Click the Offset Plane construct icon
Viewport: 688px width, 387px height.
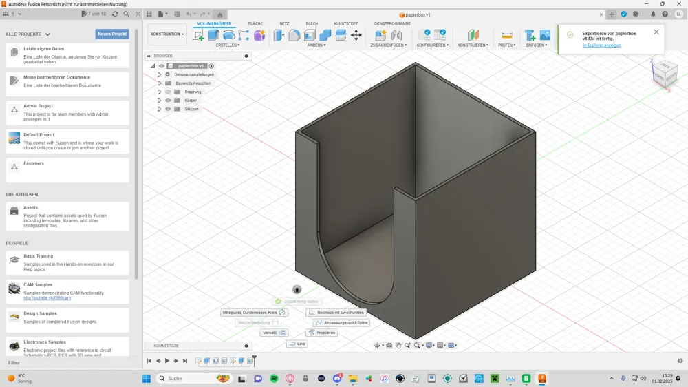pyautogui.click(x=473, y=35)
